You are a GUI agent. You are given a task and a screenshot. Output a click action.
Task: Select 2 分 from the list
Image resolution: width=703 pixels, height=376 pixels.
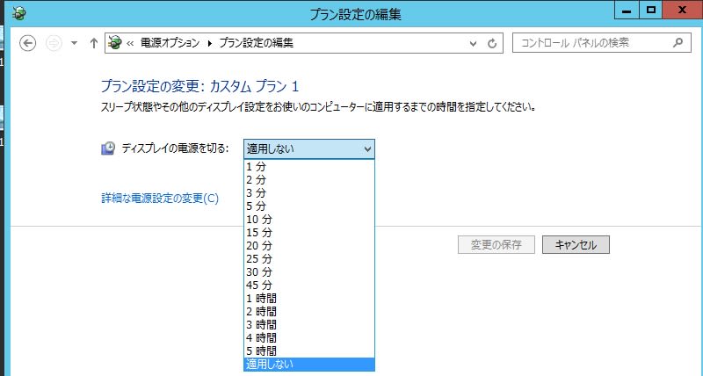coord(309,180)
